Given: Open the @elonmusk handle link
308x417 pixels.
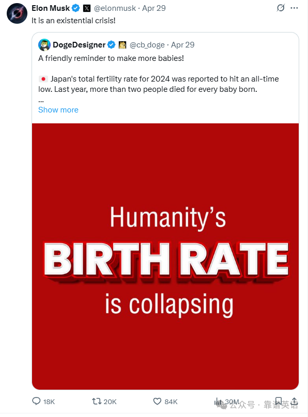Looking at the screenshot, I should pos(115,8).
